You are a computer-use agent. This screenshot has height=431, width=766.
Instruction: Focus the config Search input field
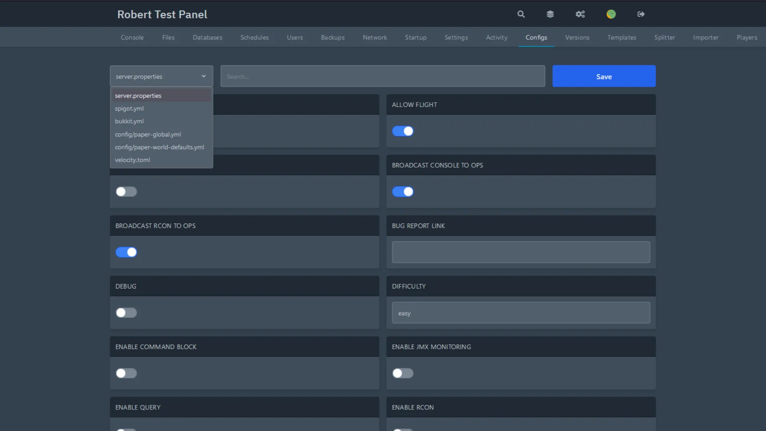[x=383, y=76]
